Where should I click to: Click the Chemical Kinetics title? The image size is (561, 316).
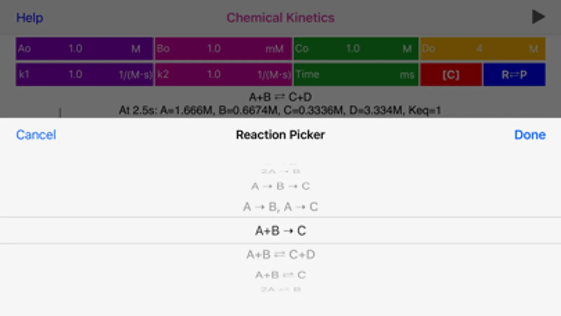(280, 18)
